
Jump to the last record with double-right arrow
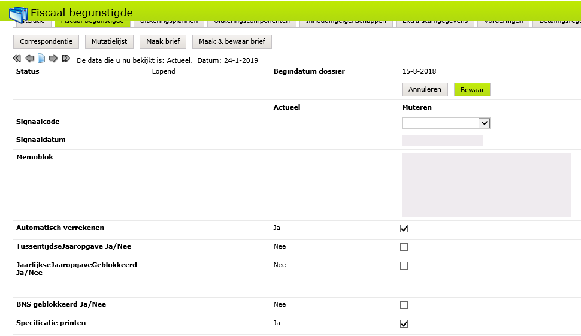coord(66,59)
